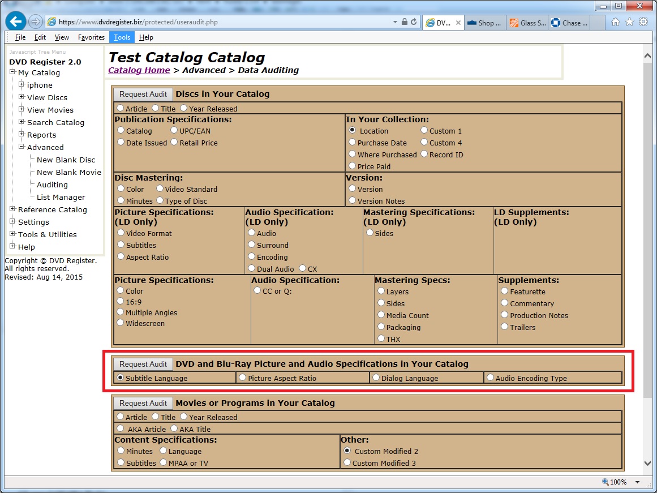The image size is (657, 493).
Task: Click the vertical scrollbar down arrow
Action: click(x=647, y=463)
